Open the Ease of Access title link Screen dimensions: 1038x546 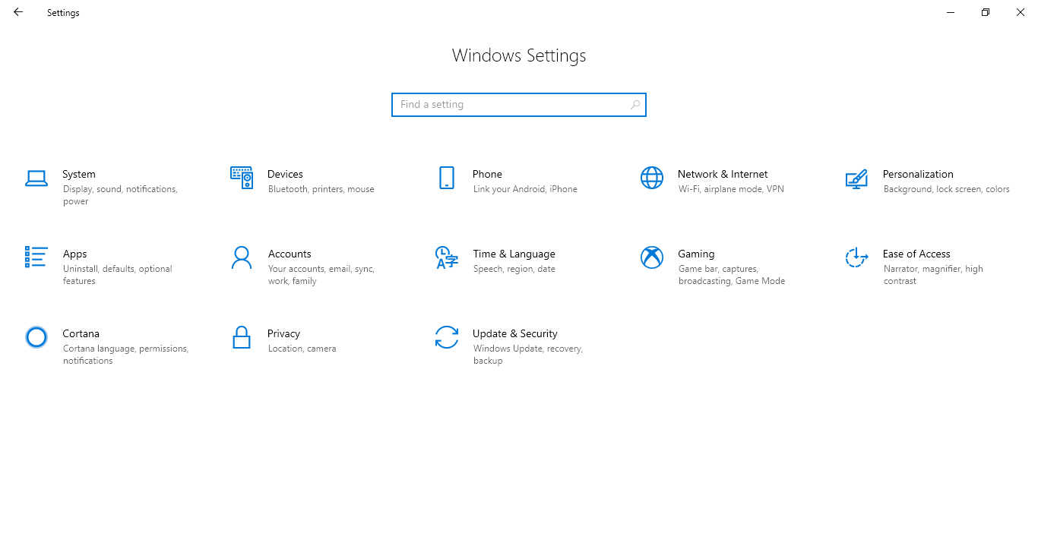point(916,254)
